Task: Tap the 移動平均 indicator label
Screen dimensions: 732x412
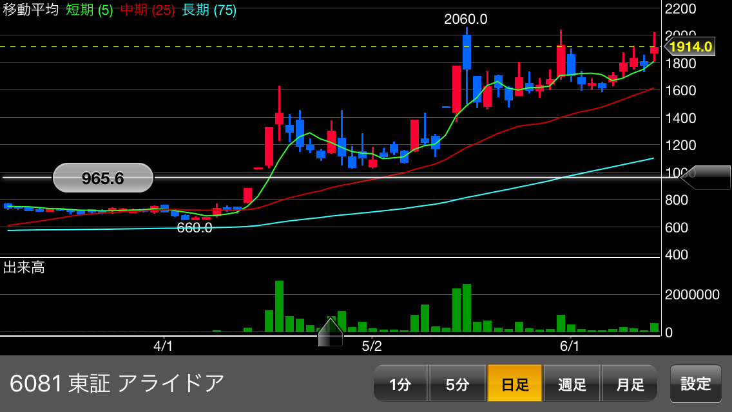Action: tap(31, 10)
